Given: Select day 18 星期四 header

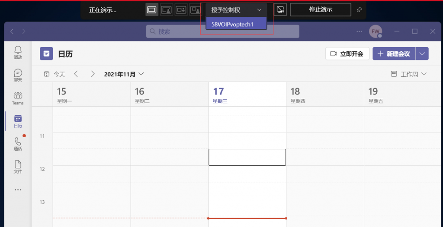Looking at the screenshot, I should coord(325,95).
